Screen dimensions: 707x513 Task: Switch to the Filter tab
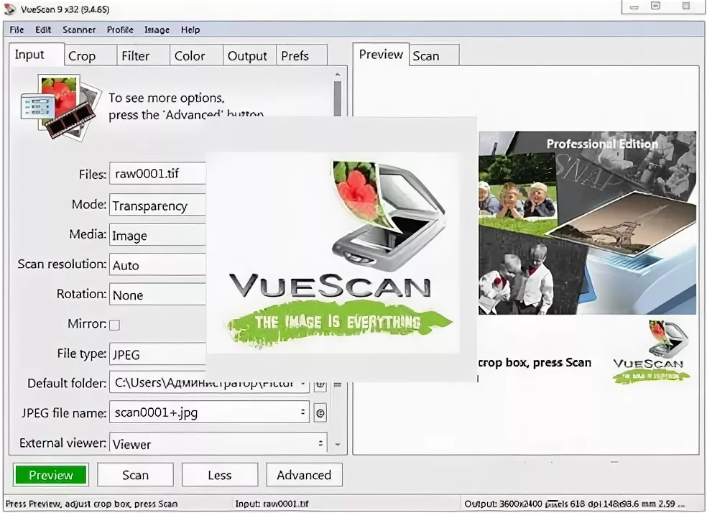(x=144, y=56)
